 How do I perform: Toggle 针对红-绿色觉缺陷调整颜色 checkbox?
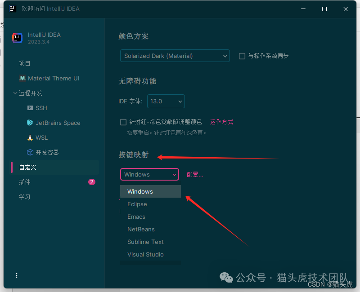tap(123, 122)
